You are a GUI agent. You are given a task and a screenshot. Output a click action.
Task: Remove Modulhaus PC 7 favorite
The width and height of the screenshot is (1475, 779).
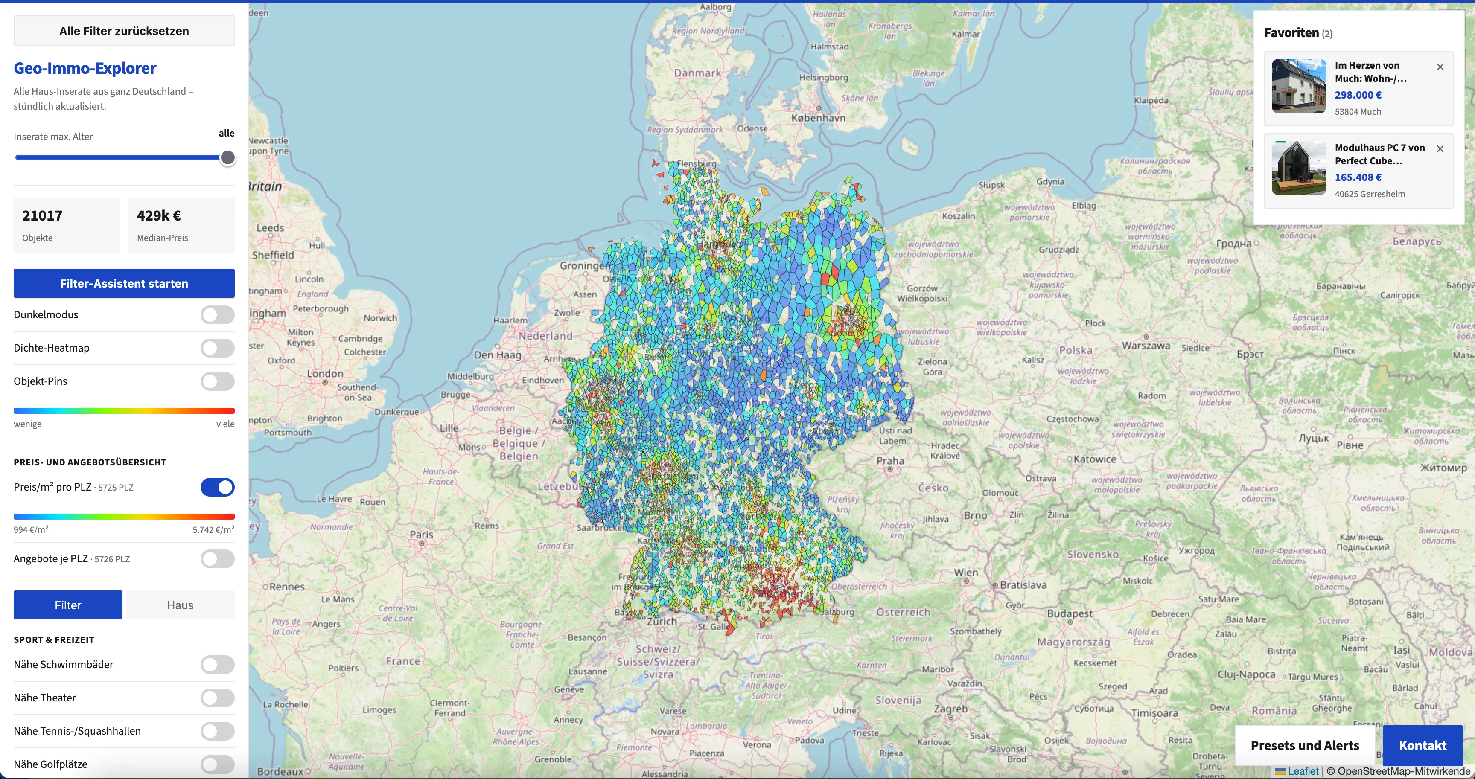coord(1440,149)
